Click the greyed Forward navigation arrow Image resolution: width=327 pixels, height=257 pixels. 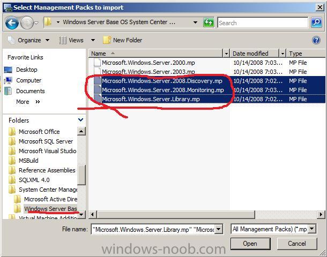27,22
